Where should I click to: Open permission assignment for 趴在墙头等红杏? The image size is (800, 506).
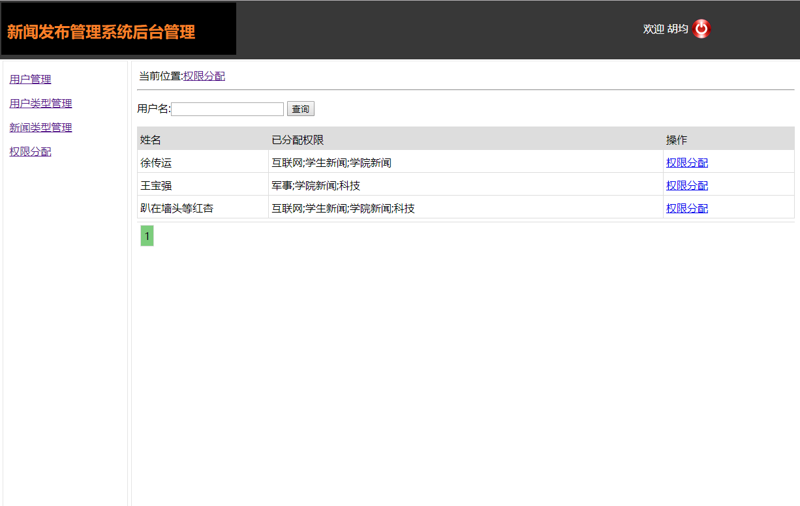(687, 208)
